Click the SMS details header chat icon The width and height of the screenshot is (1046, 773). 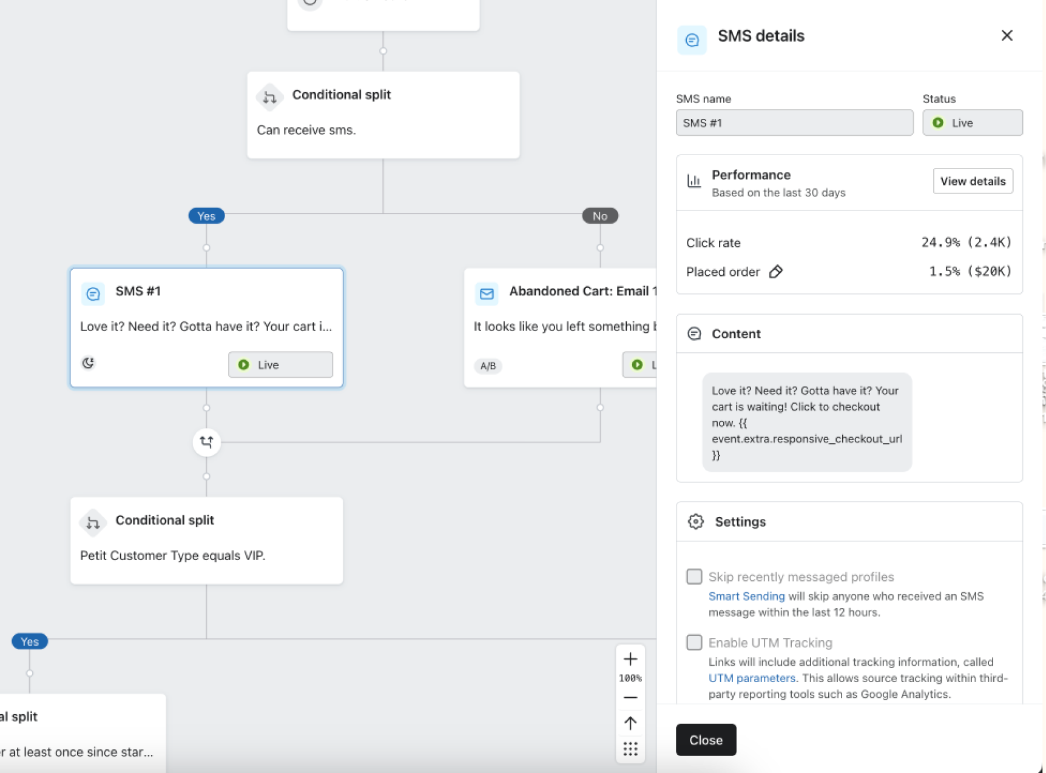pos(692,40)
